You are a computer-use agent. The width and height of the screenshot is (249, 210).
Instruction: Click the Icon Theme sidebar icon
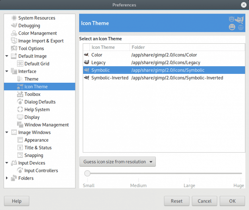click(x=20, y=86)
